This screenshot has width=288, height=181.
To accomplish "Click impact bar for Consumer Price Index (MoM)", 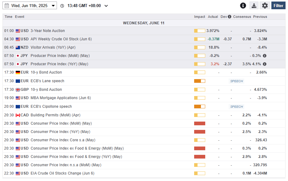I will click(199, 123).
